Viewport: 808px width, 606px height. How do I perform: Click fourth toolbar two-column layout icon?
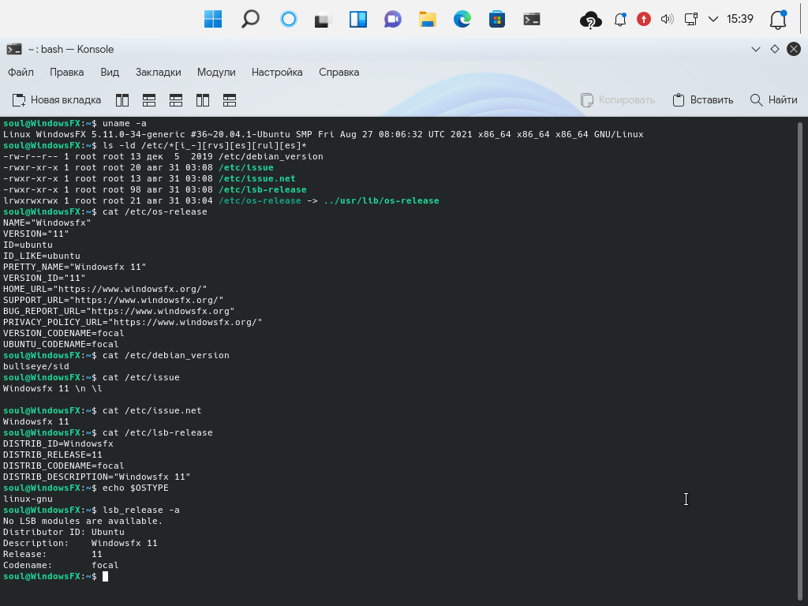tap(203, 100)
